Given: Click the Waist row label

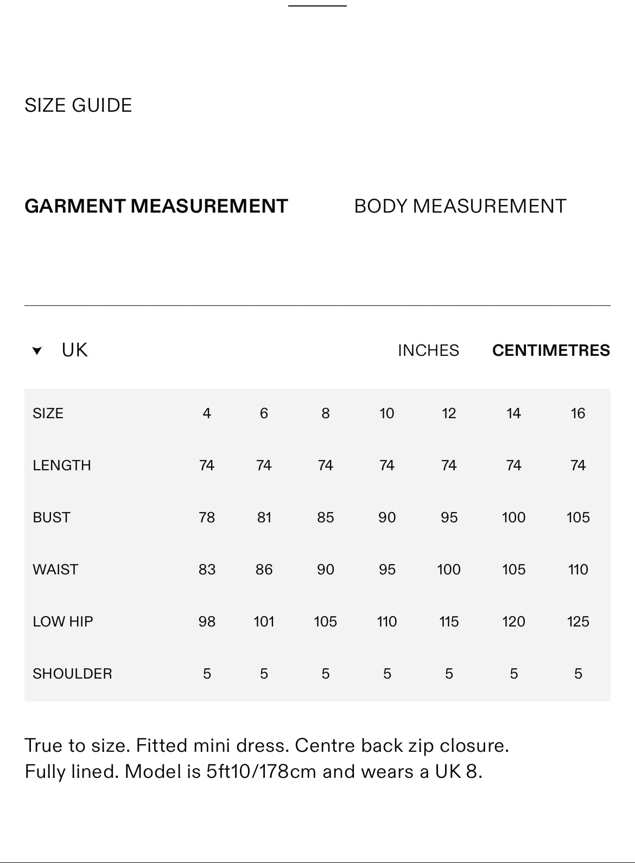Looking at the screenshot, I should click(55, 570).
